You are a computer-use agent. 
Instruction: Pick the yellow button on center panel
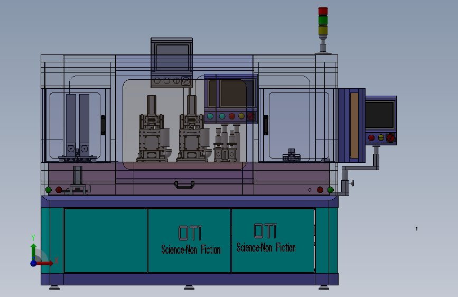pos(241,116)
